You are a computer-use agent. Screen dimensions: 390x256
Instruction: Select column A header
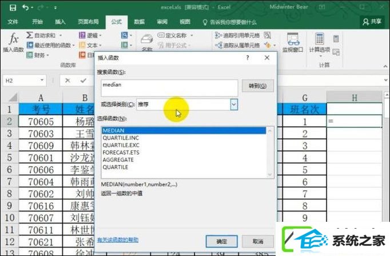[x=41, y=97]
